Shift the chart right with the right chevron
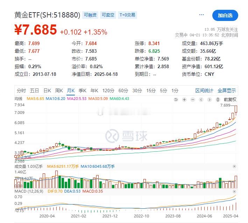 click(x=210, y=100)
